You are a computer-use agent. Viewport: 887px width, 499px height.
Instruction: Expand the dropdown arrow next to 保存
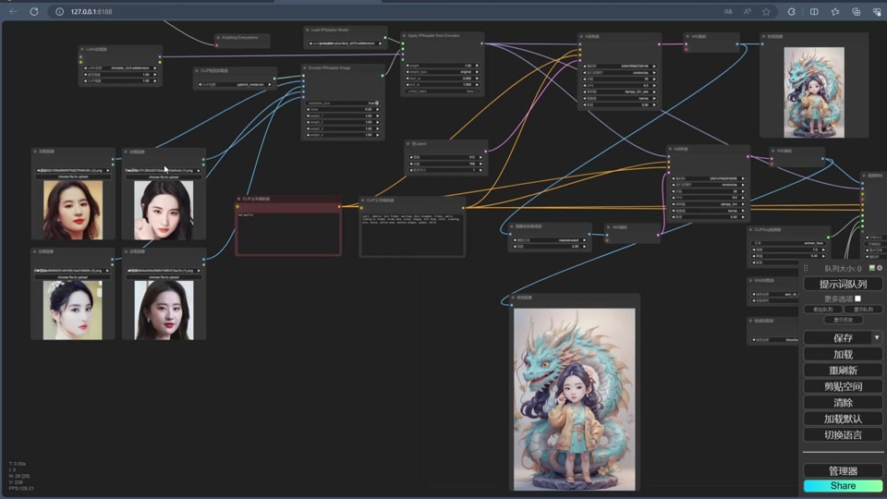click(877, 338)
